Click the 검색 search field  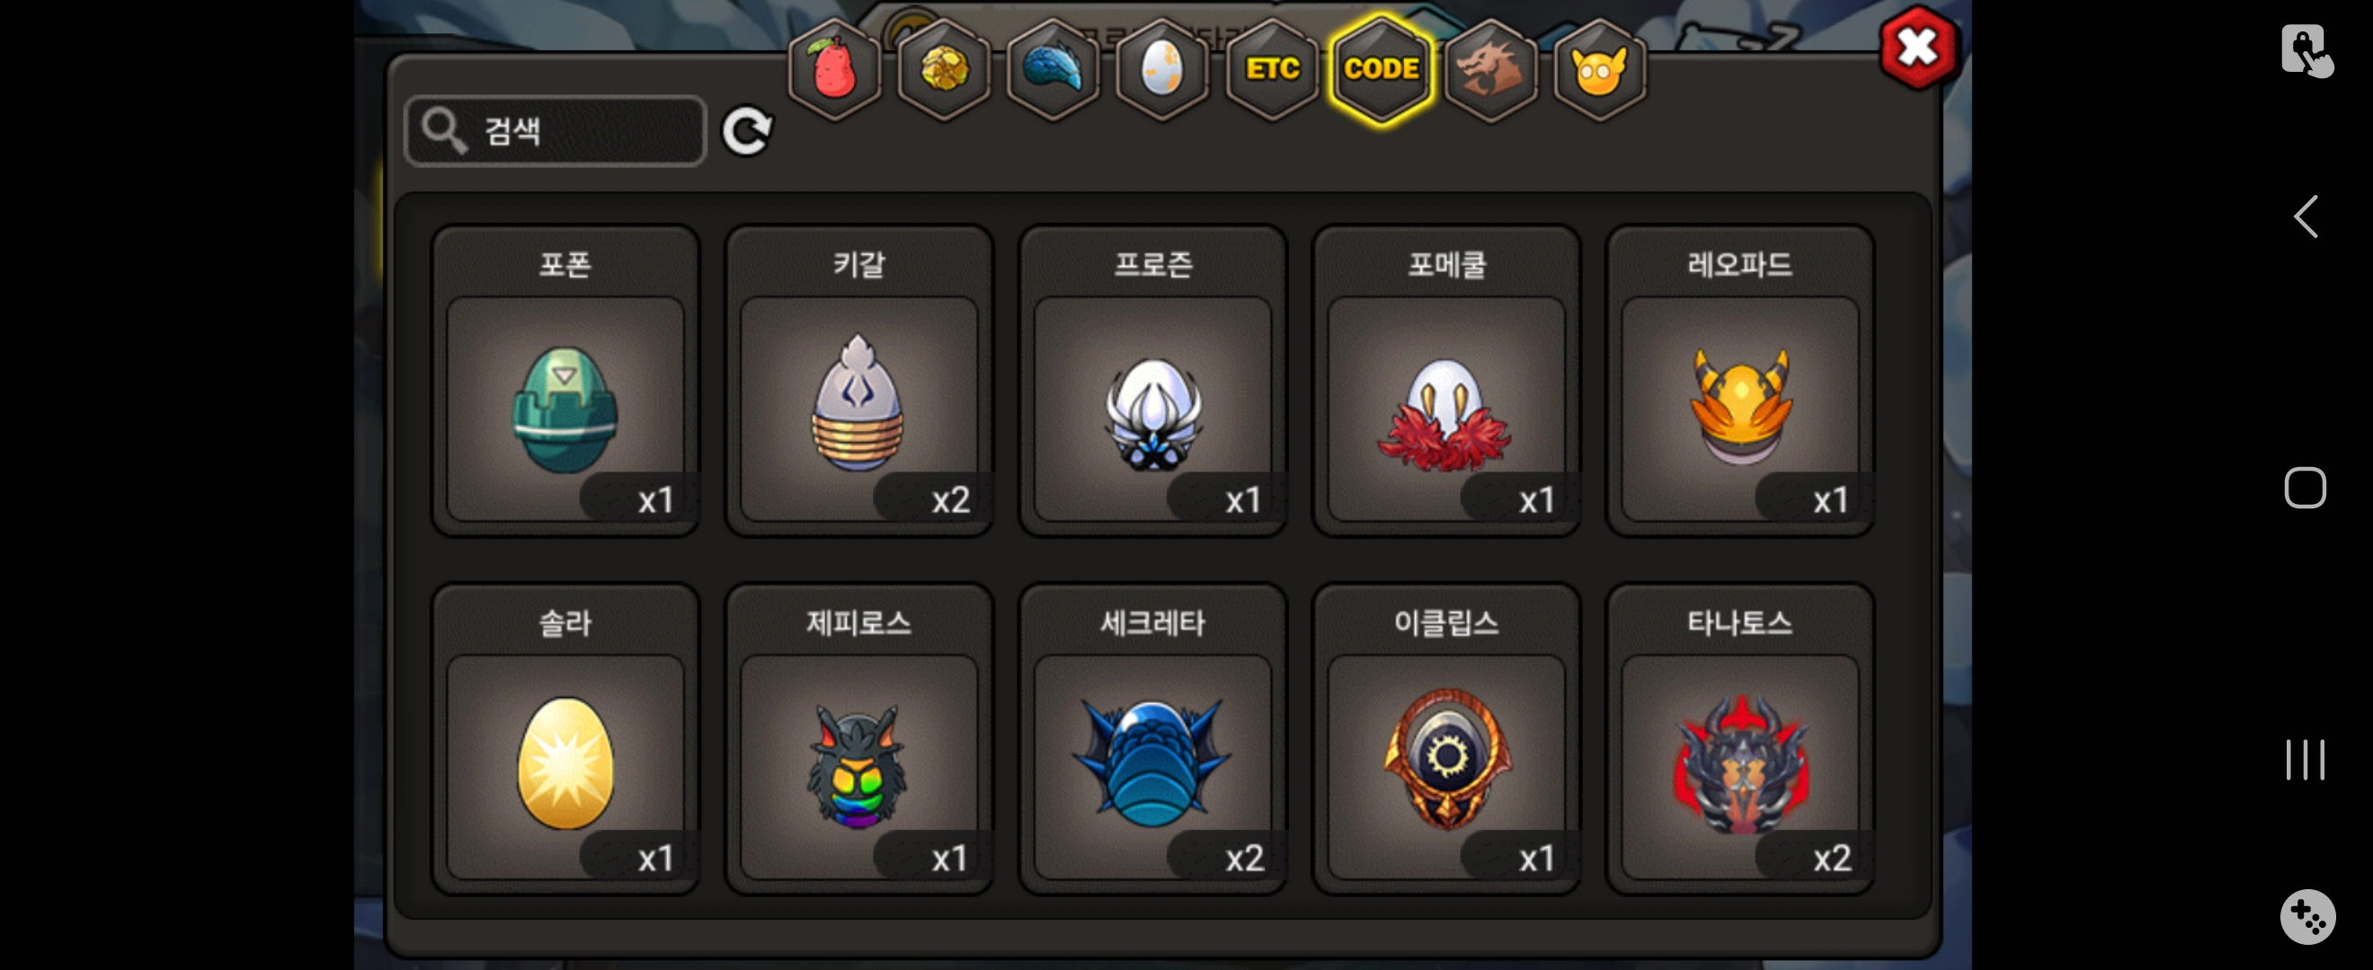click(x=555, y=131)
